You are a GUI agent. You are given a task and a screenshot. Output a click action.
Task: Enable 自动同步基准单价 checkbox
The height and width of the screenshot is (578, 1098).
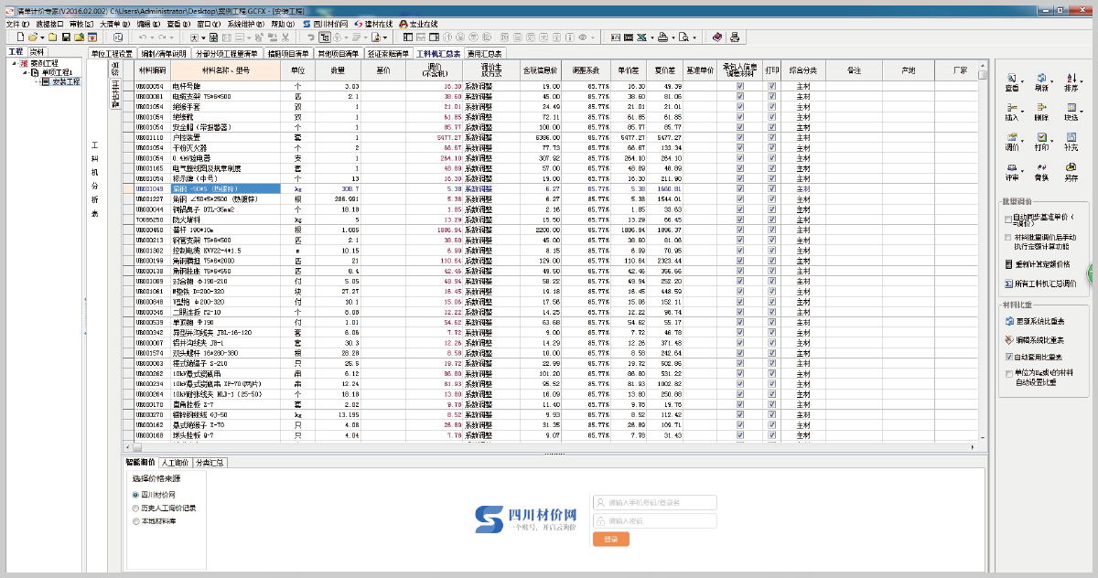1008,219
